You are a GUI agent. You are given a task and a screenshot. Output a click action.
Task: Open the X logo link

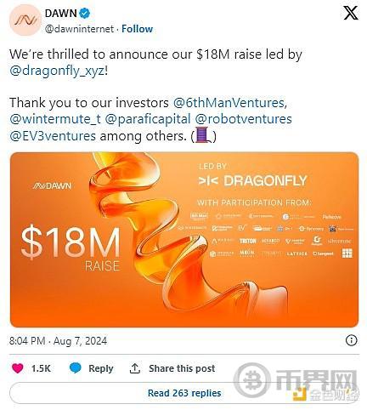[351, 13]
